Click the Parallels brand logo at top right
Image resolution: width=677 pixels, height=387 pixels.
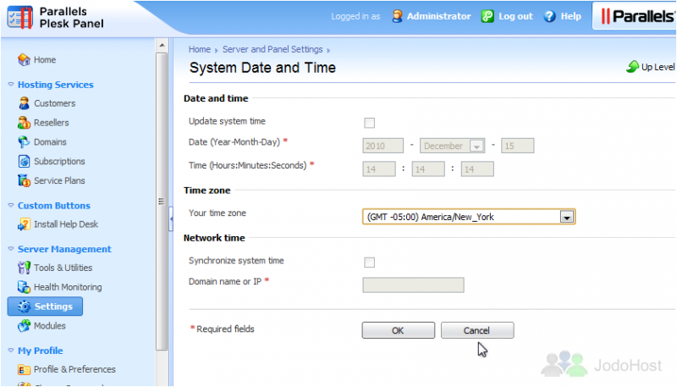637,16
